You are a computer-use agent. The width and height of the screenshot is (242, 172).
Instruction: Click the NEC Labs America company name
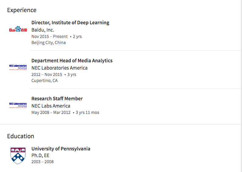click(51, 106)
